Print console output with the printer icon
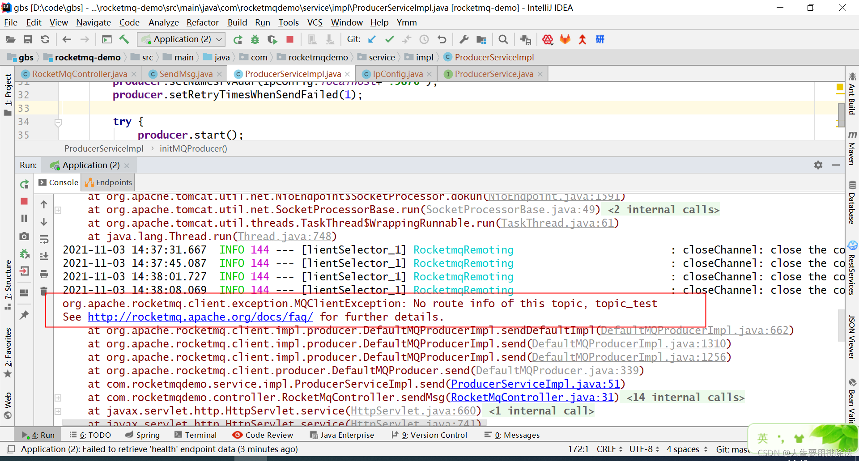859x461 pixels. click(44, 274)
